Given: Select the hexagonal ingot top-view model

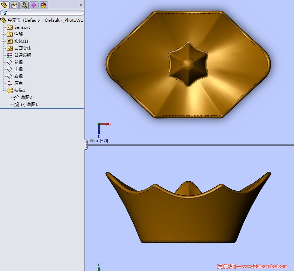Looking at the screenshot, I should [x=188, y=64].
